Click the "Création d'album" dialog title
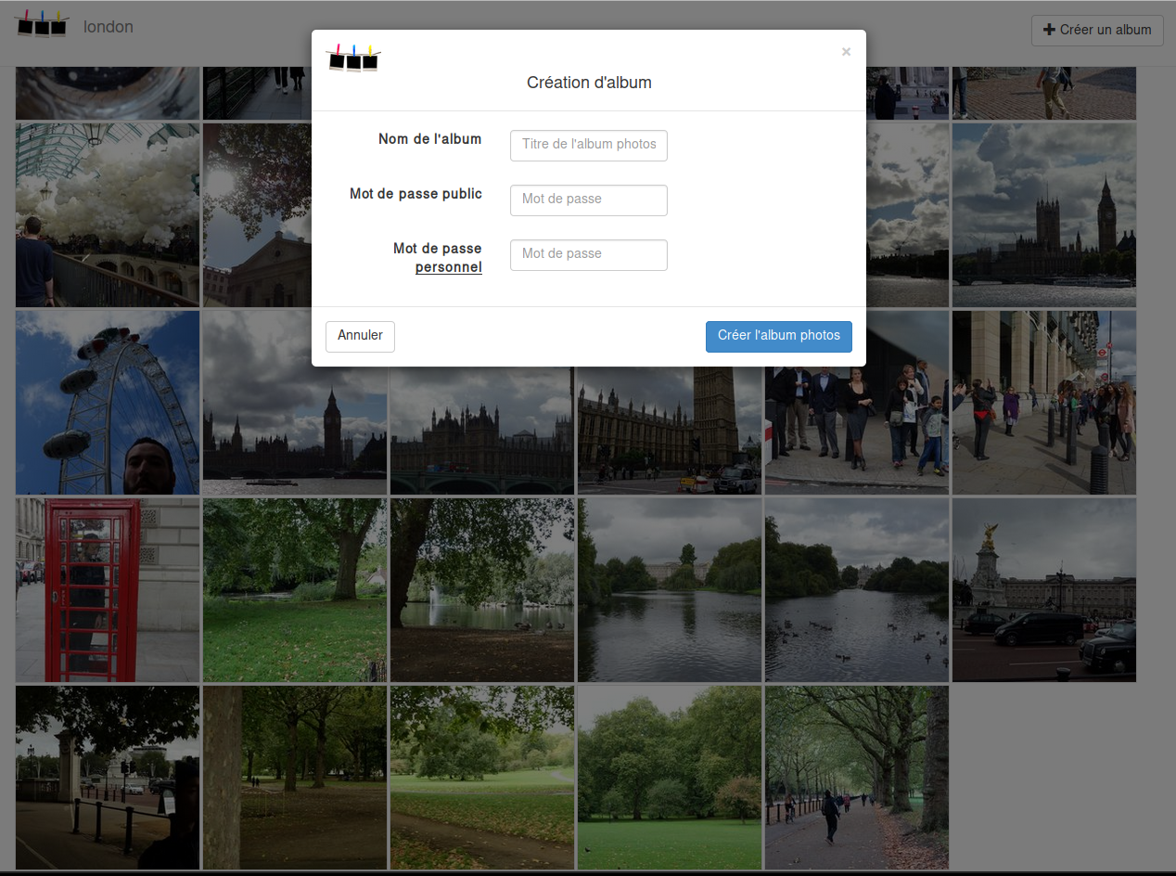1176x876 pixels. (589, 83)
